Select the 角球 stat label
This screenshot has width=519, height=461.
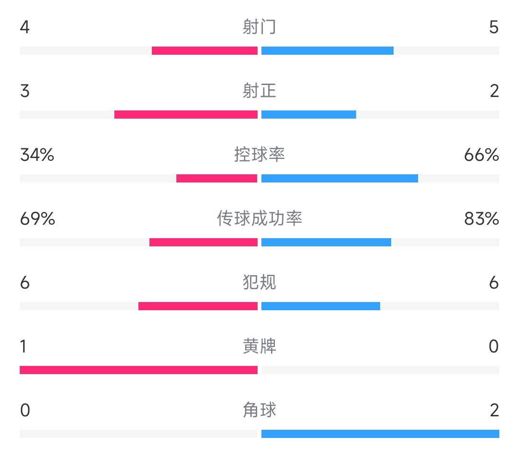[259, 410]
